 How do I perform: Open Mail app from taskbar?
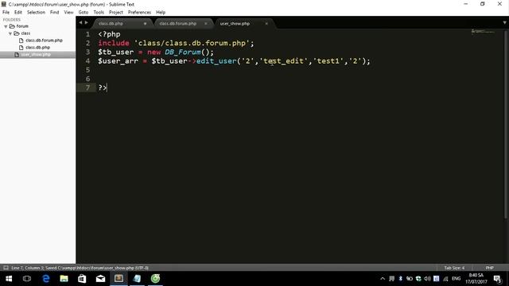tap(100, 279)
